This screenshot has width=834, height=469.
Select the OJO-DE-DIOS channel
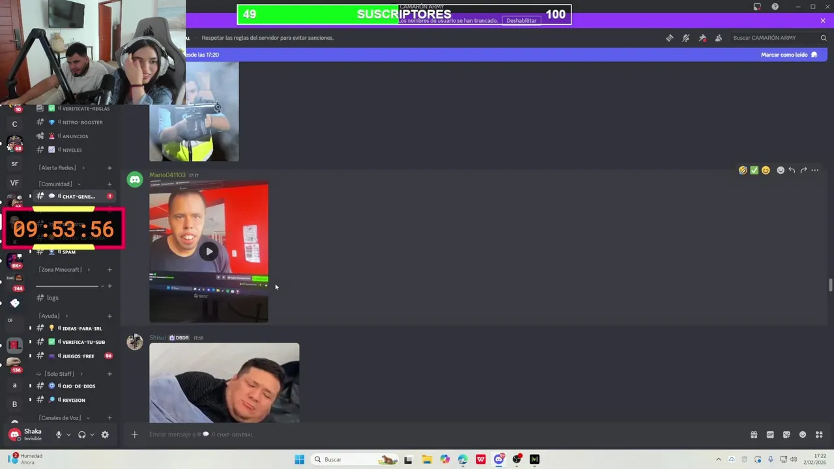pyautogui.click(x=74, y=386)
